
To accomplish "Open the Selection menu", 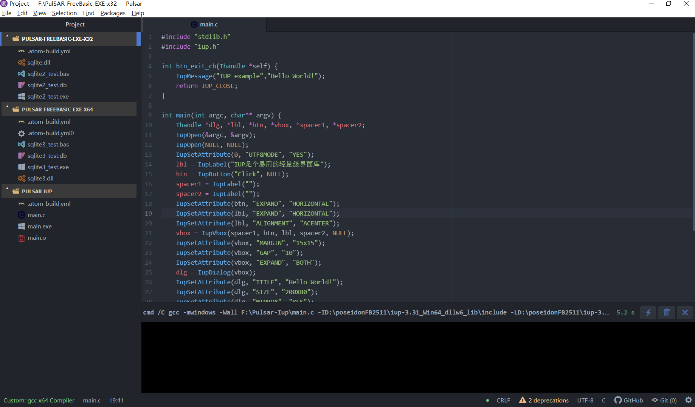I will tap(64, 13).
